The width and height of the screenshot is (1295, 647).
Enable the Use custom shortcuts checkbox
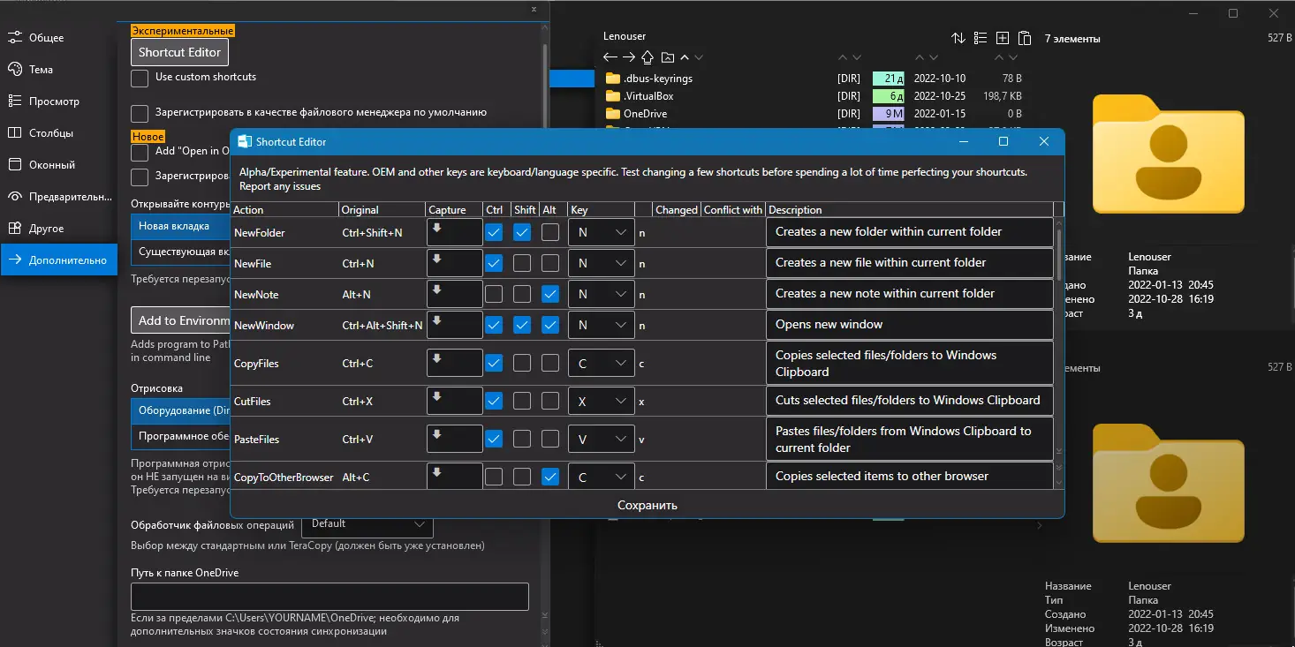(140, 79)
